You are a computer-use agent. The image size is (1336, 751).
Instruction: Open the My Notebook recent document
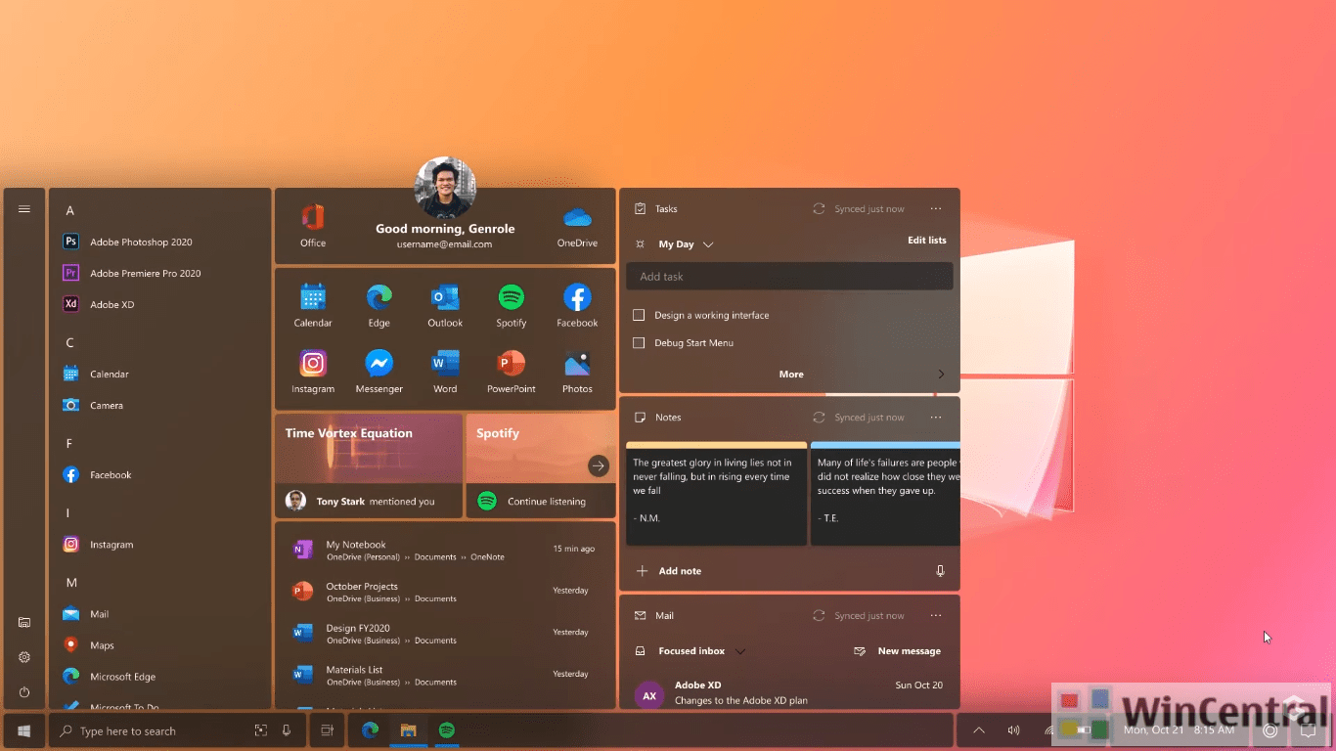(x=445, y=550)
